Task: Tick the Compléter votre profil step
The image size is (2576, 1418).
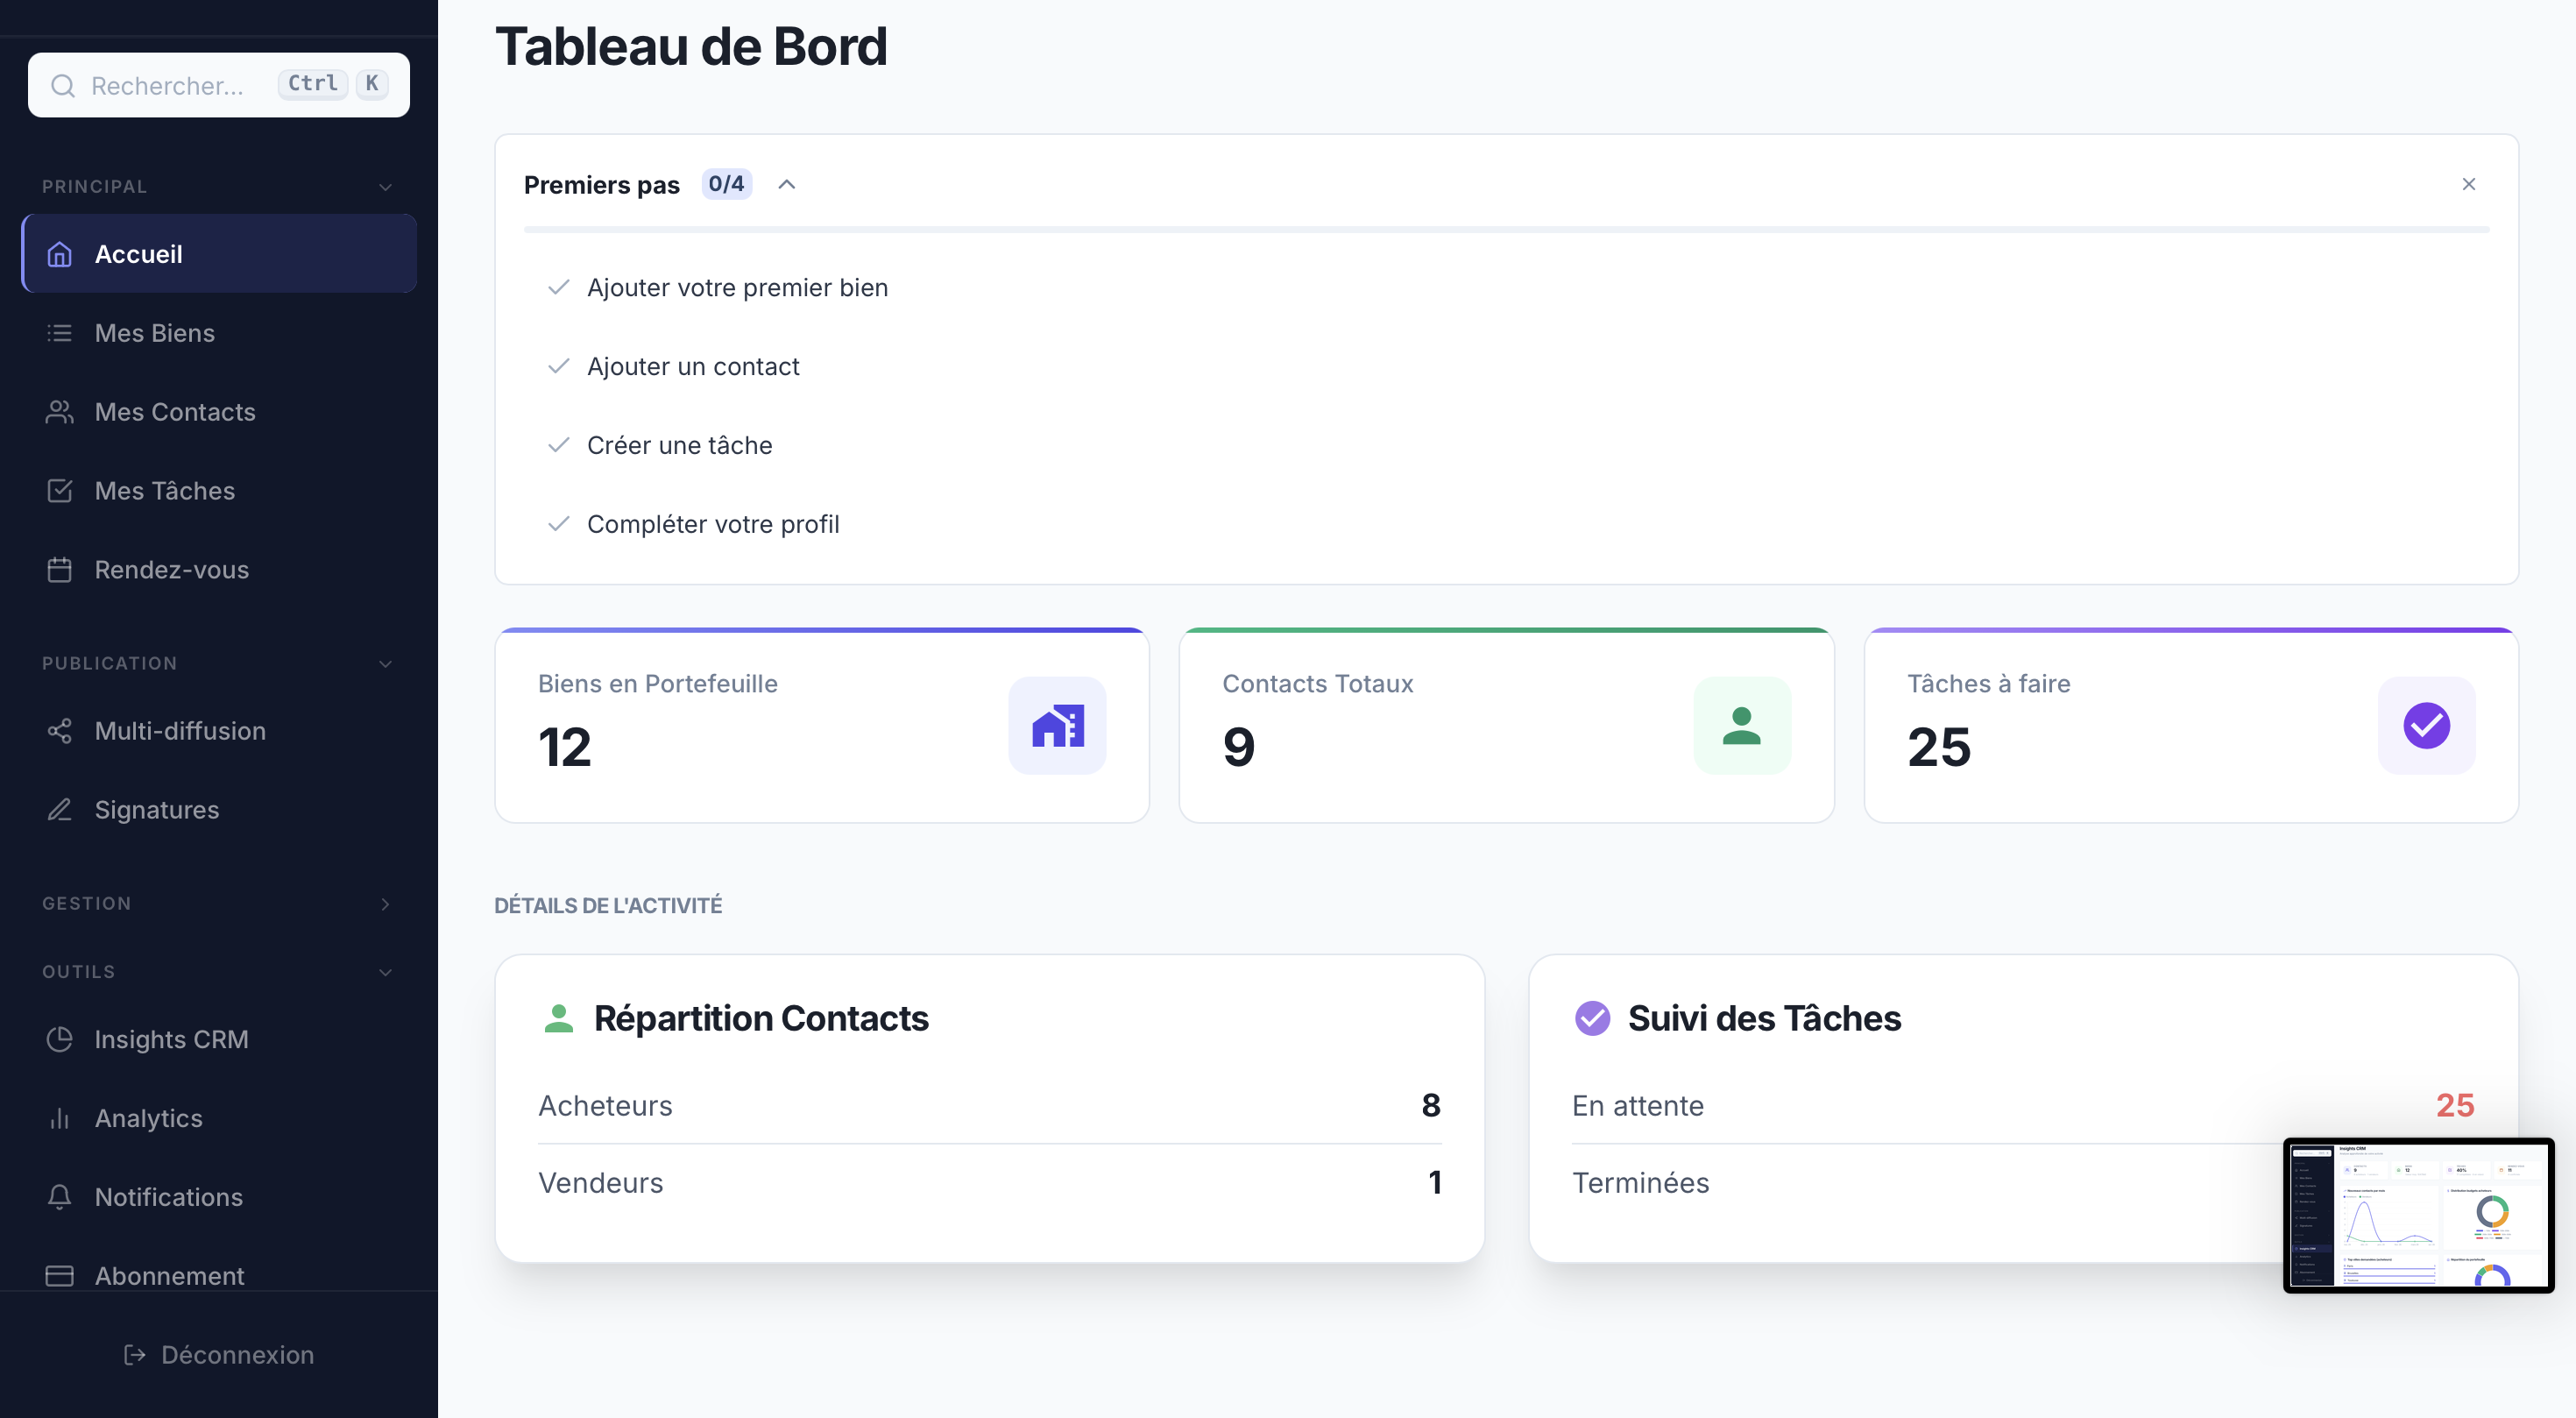Action: [558, 524]
